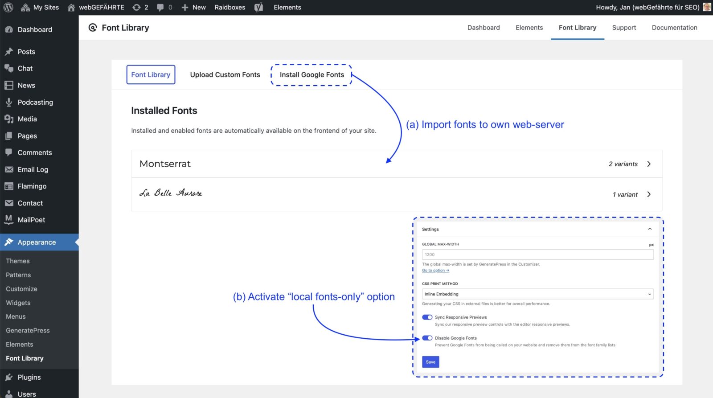Screen dimensions: 713x398
Task: Open the comments bubble in admin bar
Action: 164,7
